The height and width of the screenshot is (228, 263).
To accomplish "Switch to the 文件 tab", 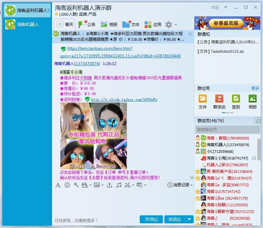I will click(131, 24).
